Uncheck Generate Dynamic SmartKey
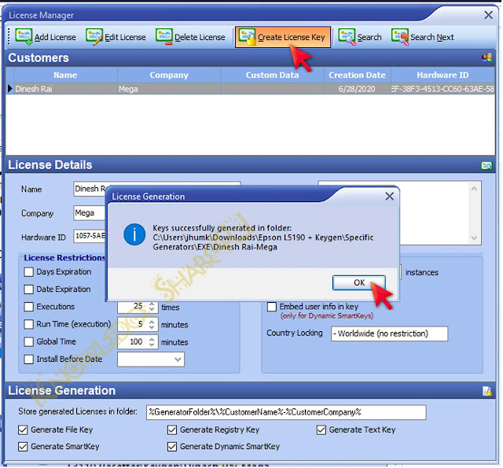 [x=172, y=447]
